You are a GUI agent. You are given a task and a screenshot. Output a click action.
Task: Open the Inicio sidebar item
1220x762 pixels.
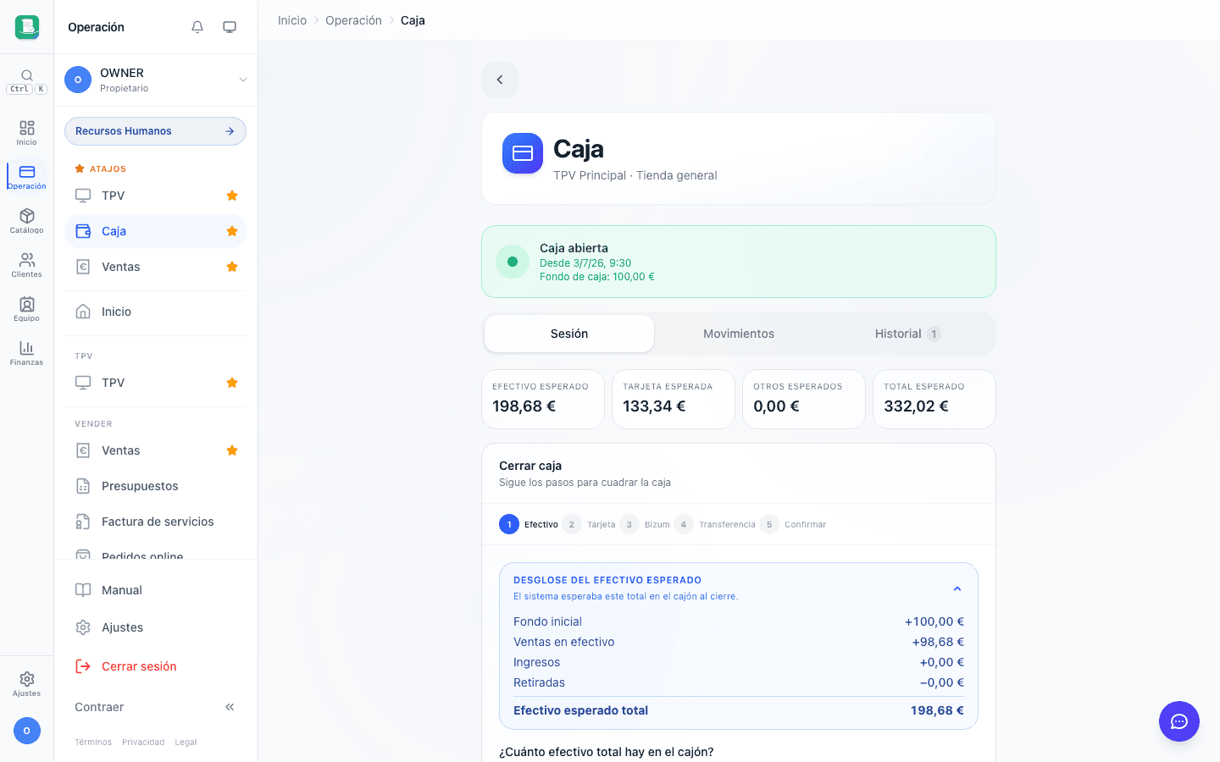click(156, 312)
